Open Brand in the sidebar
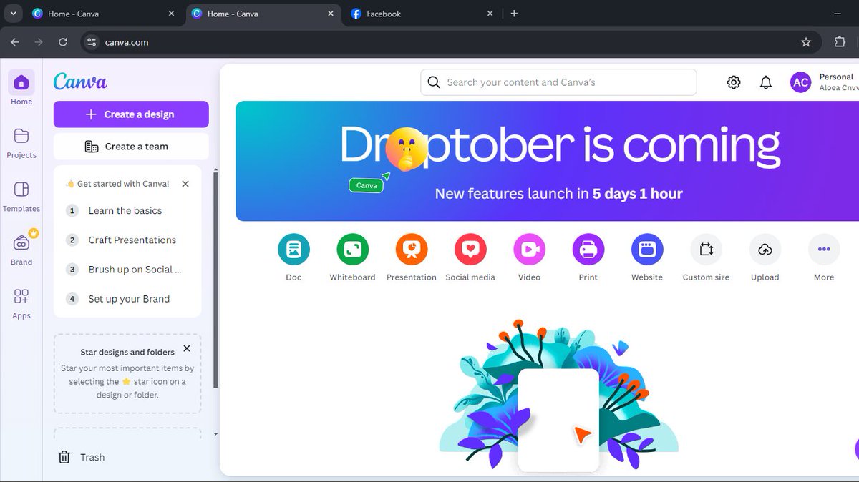This screenshot has height=482, width=859. coord(21,243)
